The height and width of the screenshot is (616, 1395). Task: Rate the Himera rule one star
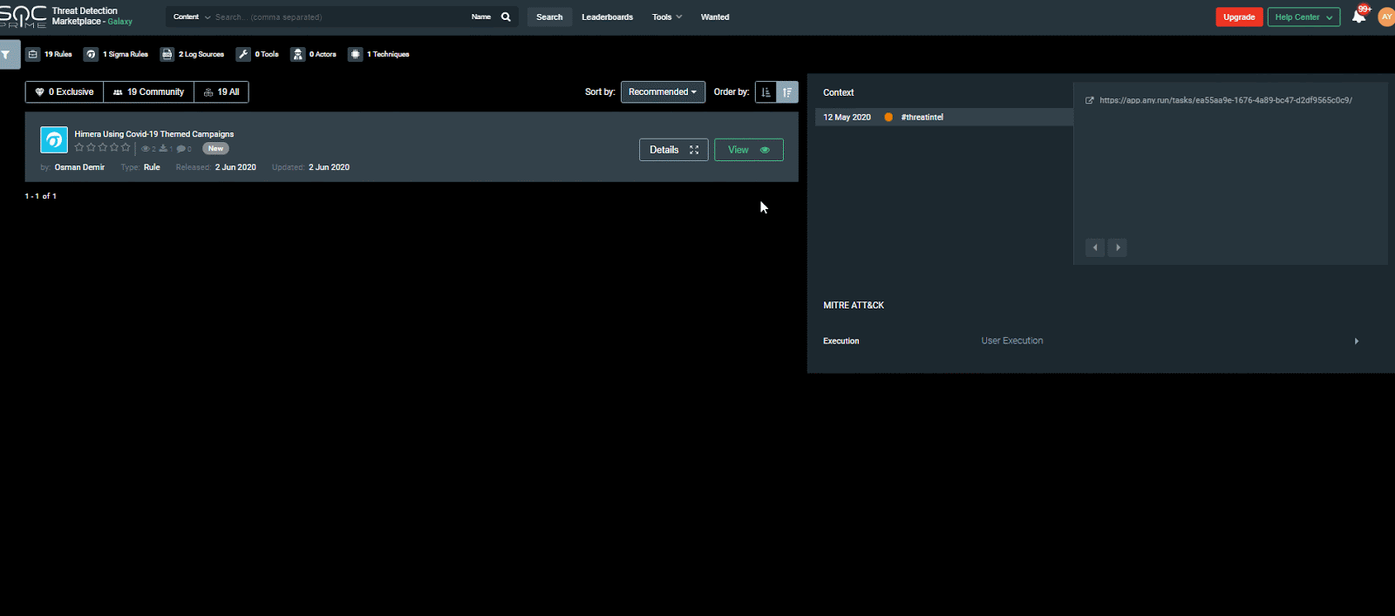point(79,148)
